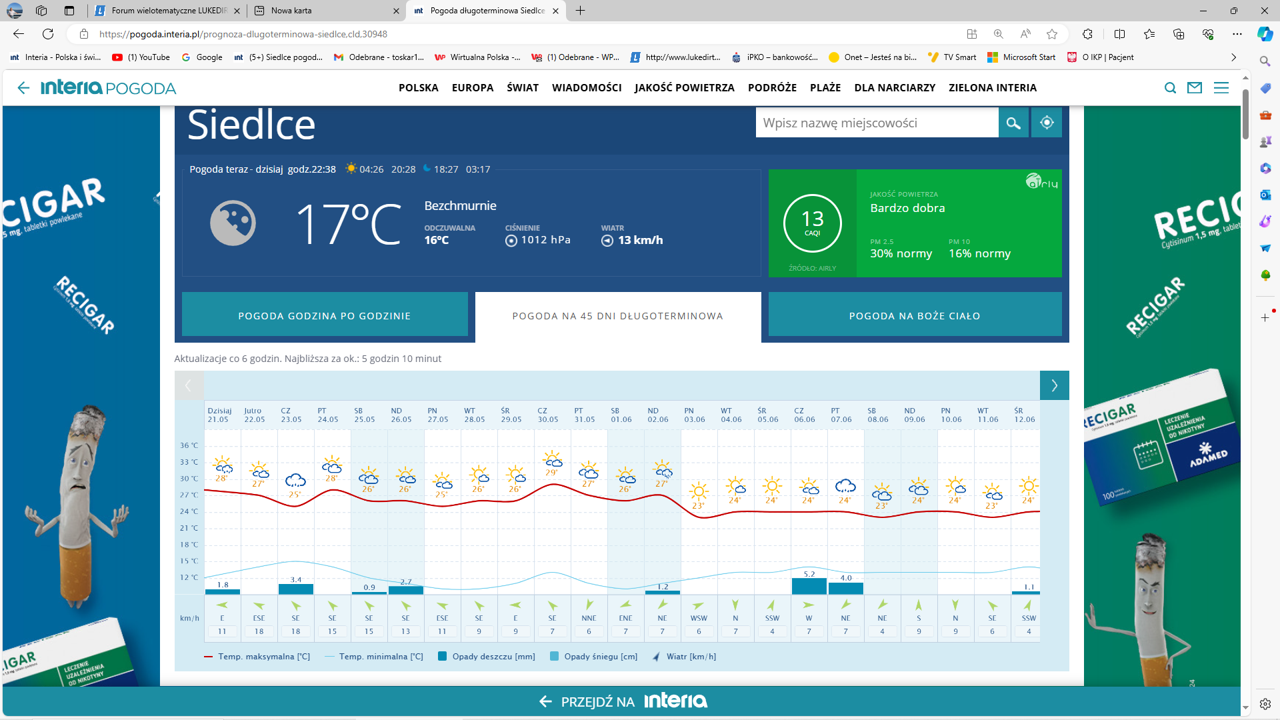Open Pogoda na Boże Ciało tab
This screenshot has height=720, width=1280.
coord(915,316)
